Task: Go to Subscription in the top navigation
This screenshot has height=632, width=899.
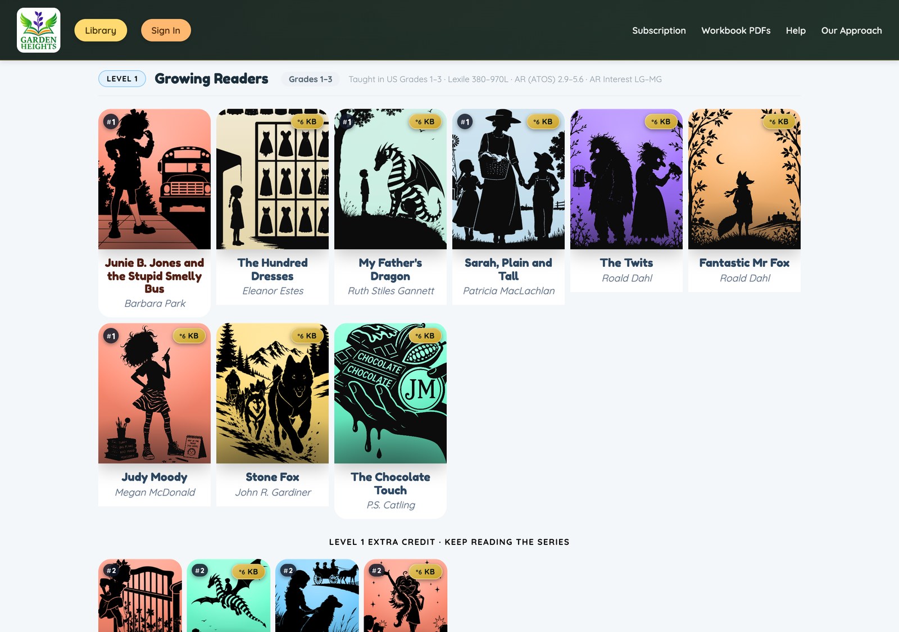Action: click(x=659, y=30)
